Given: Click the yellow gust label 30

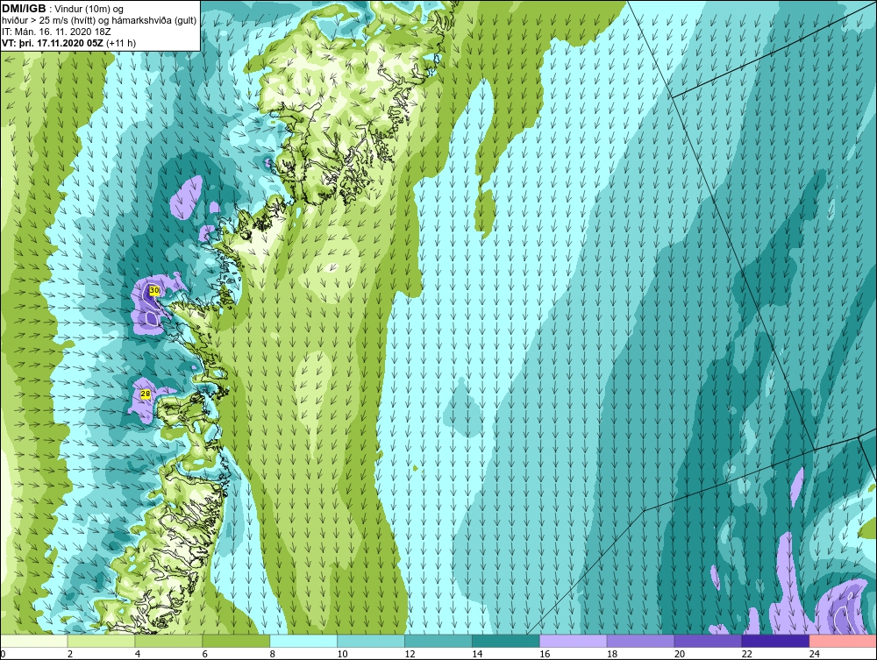Looking at the screenshot, I should point(154,291).
